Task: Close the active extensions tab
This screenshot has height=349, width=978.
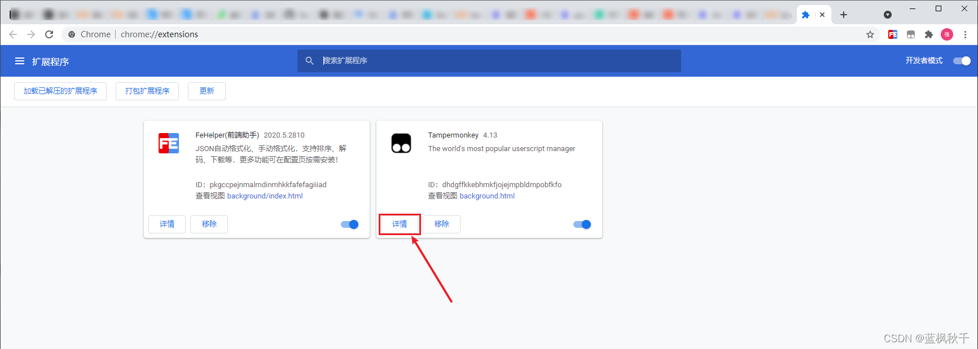Action: [822, 15]
